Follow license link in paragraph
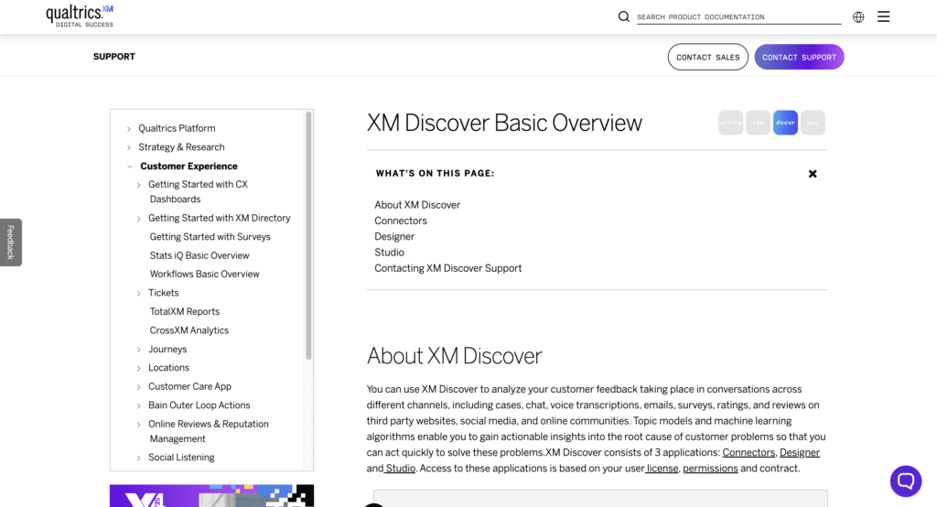 coord(662,469)
